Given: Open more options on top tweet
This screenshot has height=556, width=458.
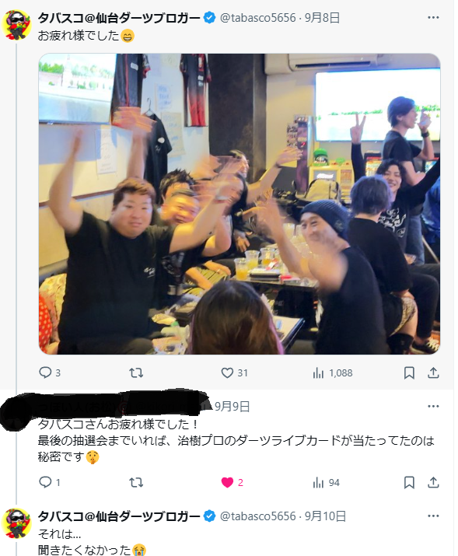Looking at the screenshot, I should [433, 17].
